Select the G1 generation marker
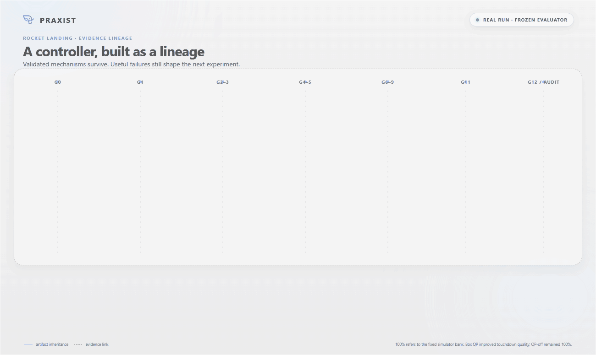 click(140, 82)
